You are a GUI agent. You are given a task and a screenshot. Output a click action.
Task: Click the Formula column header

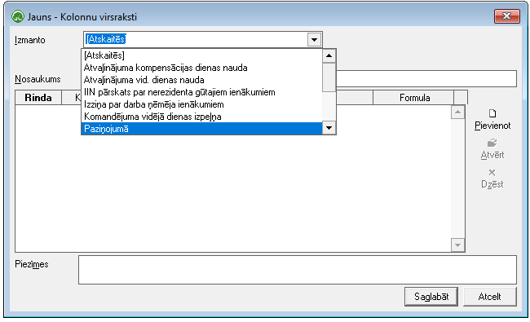(x=413, y=98)
